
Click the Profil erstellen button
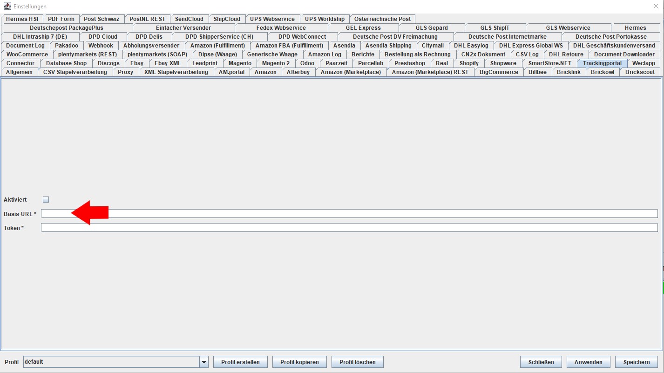coord(240,362)
